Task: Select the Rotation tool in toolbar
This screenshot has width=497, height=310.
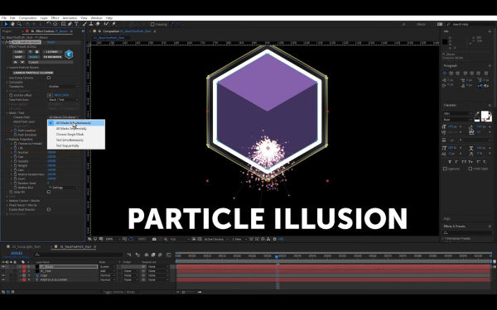Action: (x=49, y=24)
